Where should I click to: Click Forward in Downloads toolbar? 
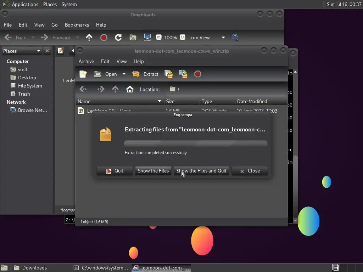click(56, 38)
